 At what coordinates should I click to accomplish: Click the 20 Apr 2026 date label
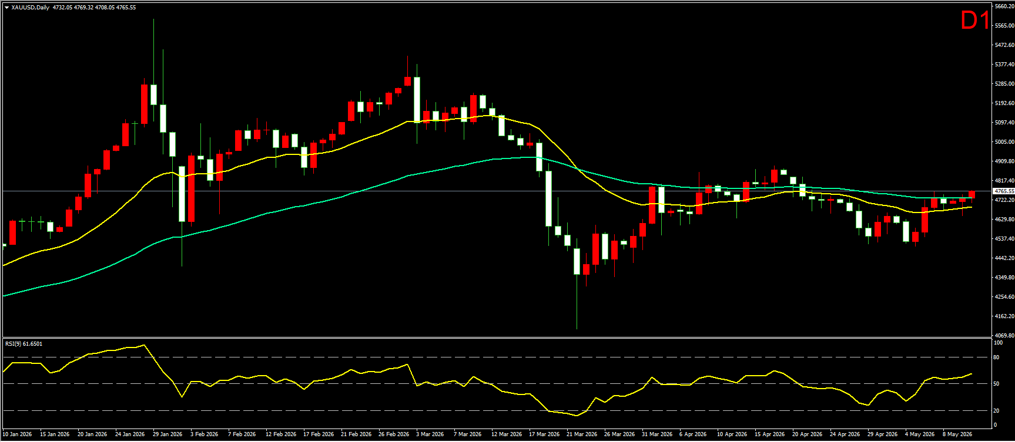coord(807,434)
